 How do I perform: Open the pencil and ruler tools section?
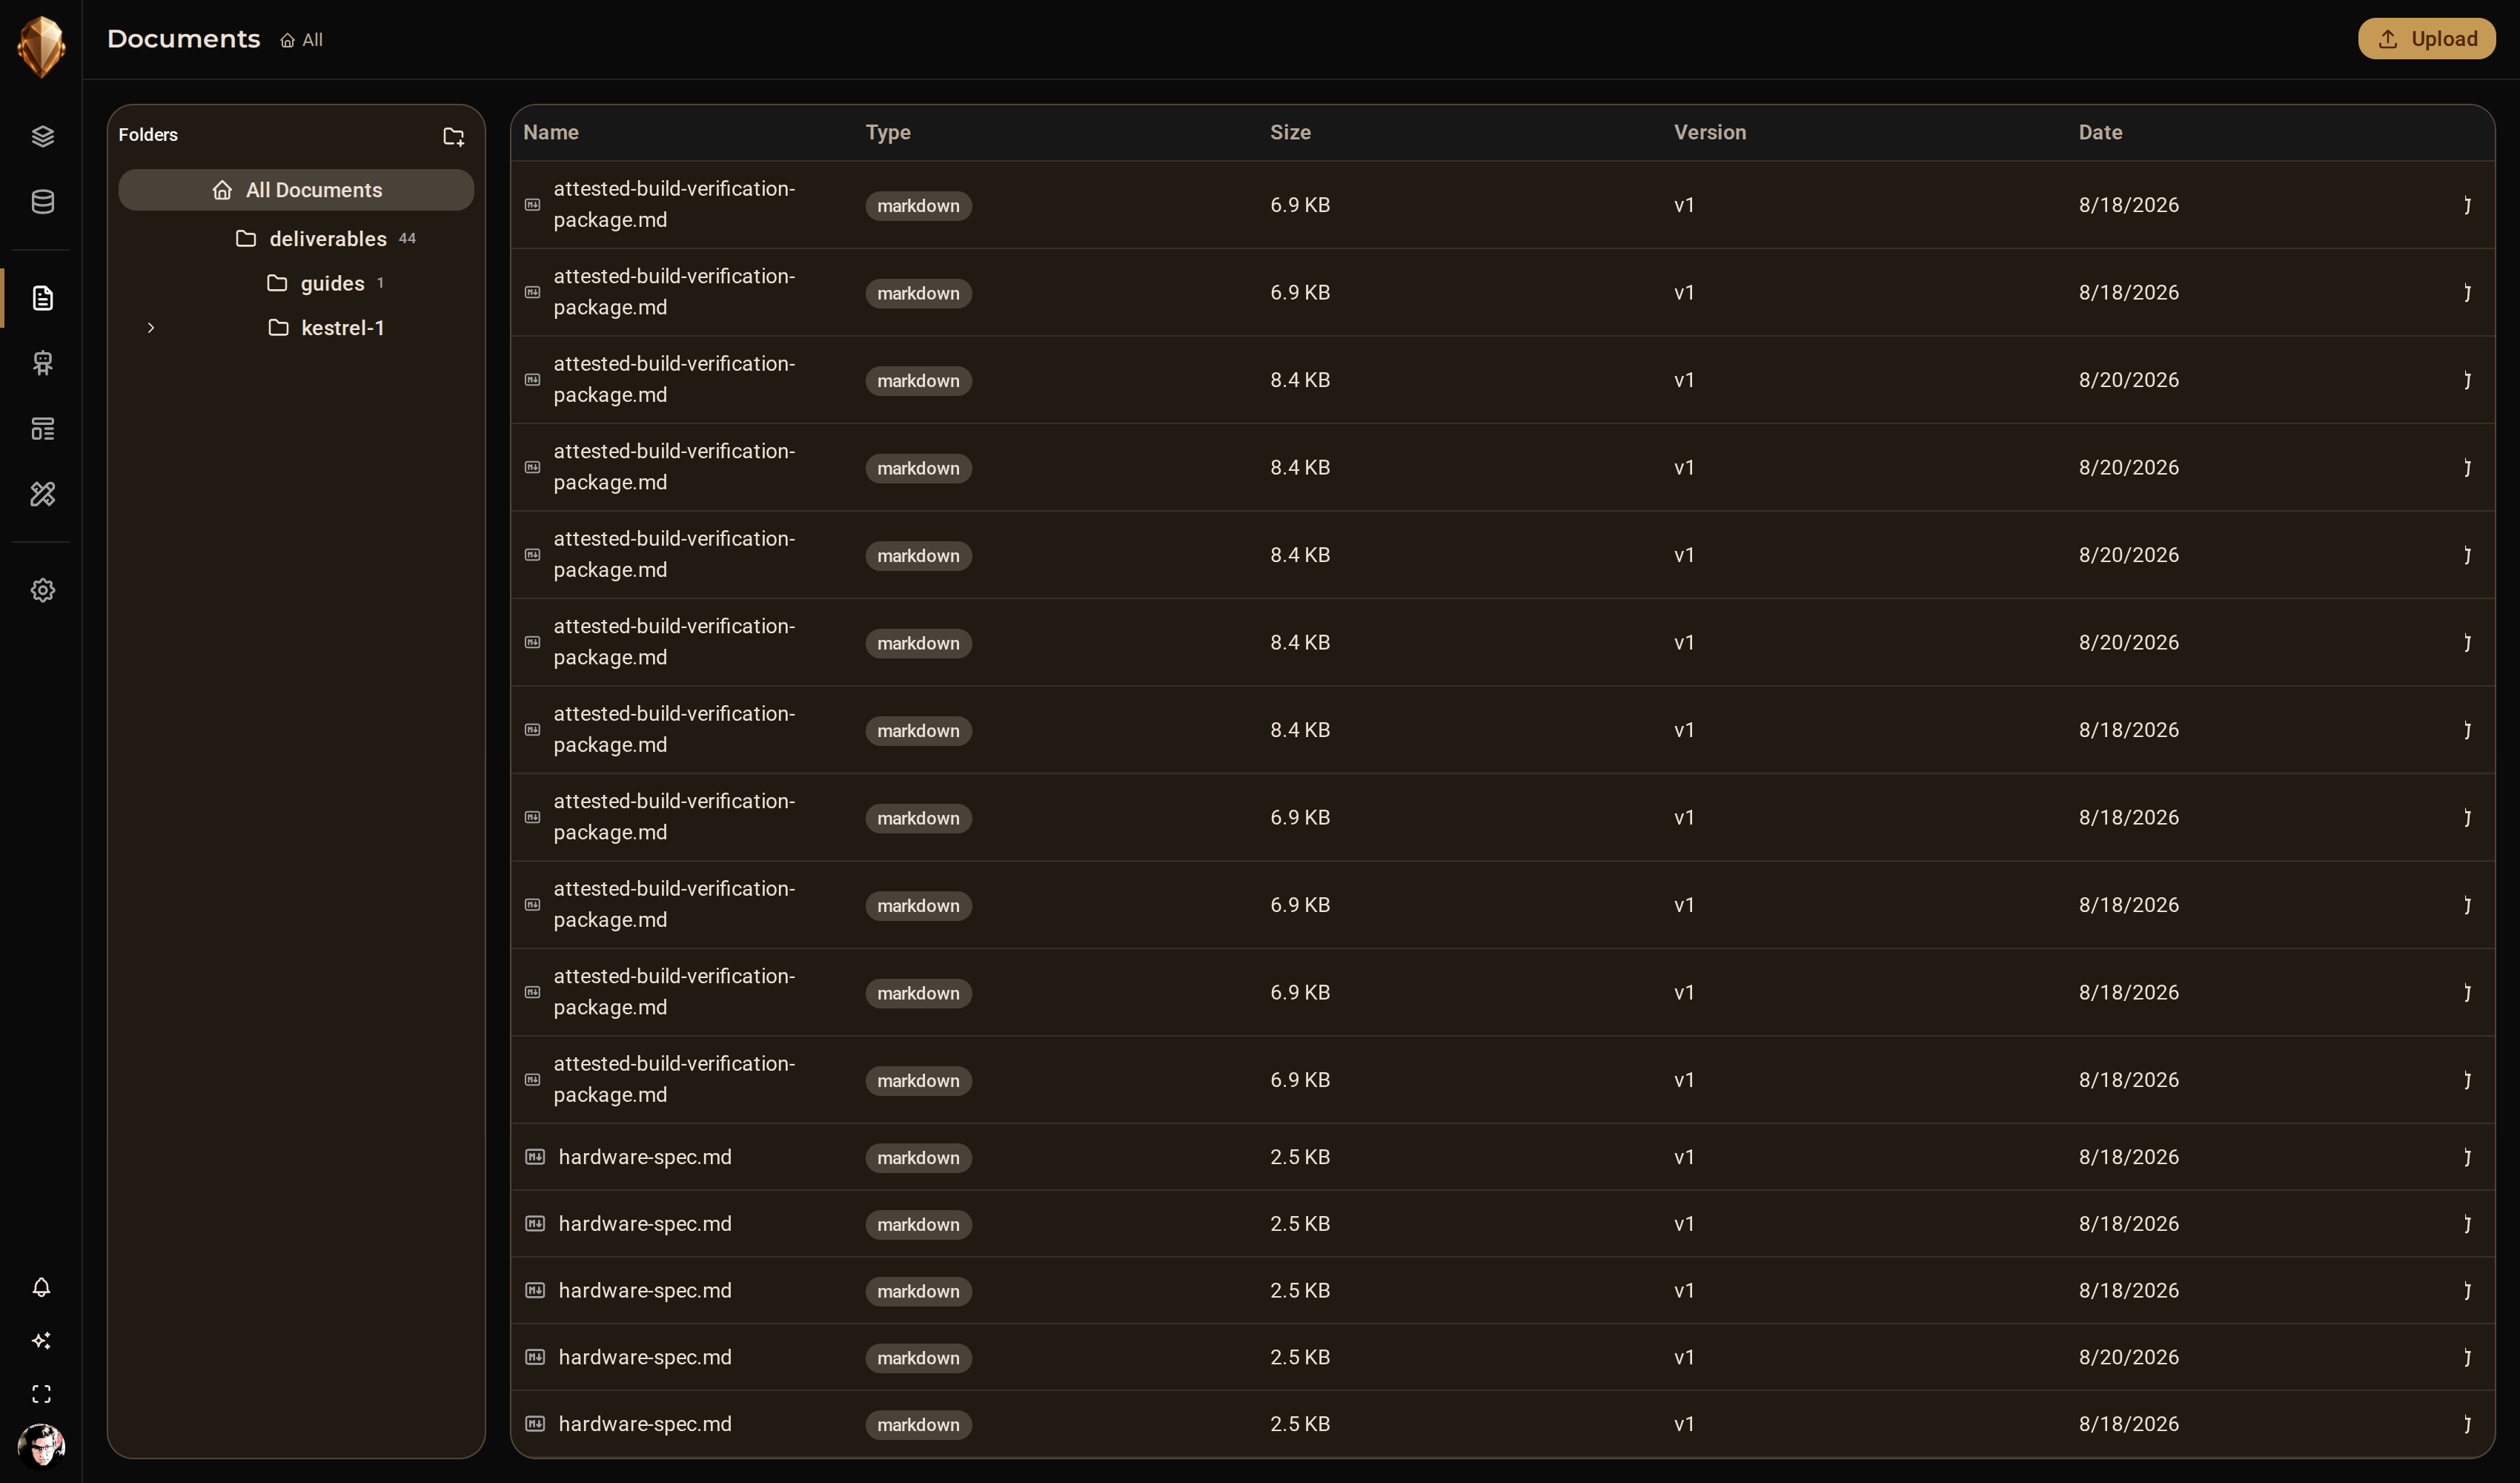(42, 493)
